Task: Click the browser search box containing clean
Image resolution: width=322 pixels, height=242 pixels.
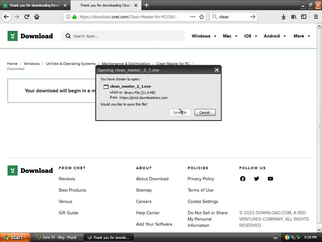Action: pyautogui.click(x=233, y=17)
